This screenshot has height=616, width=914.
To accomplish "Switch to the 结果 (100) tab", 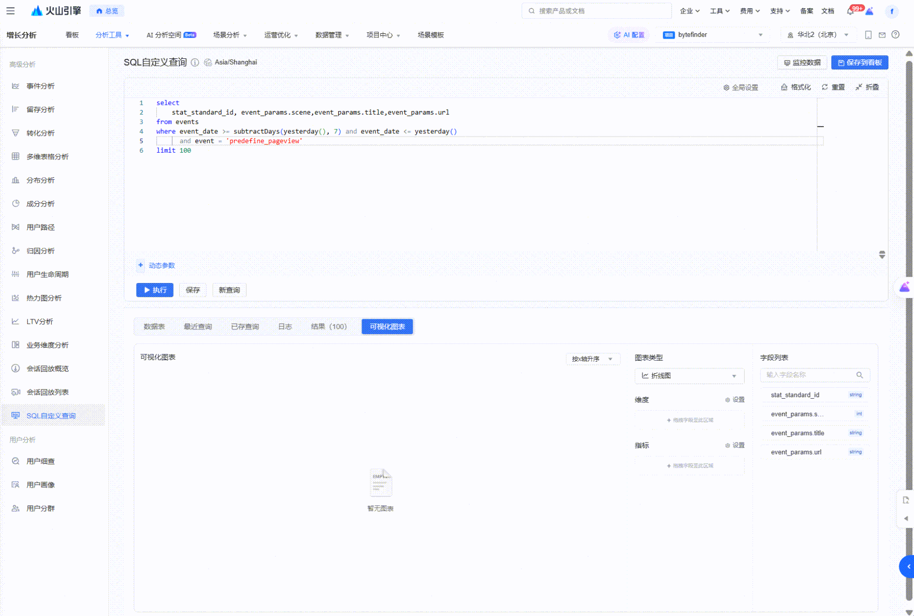I will 329,327.
